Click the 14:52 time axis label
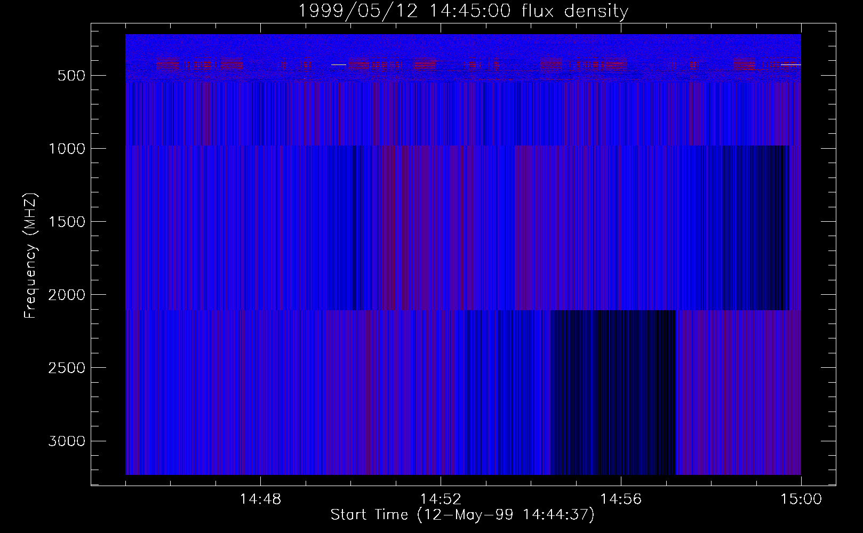 441,499
